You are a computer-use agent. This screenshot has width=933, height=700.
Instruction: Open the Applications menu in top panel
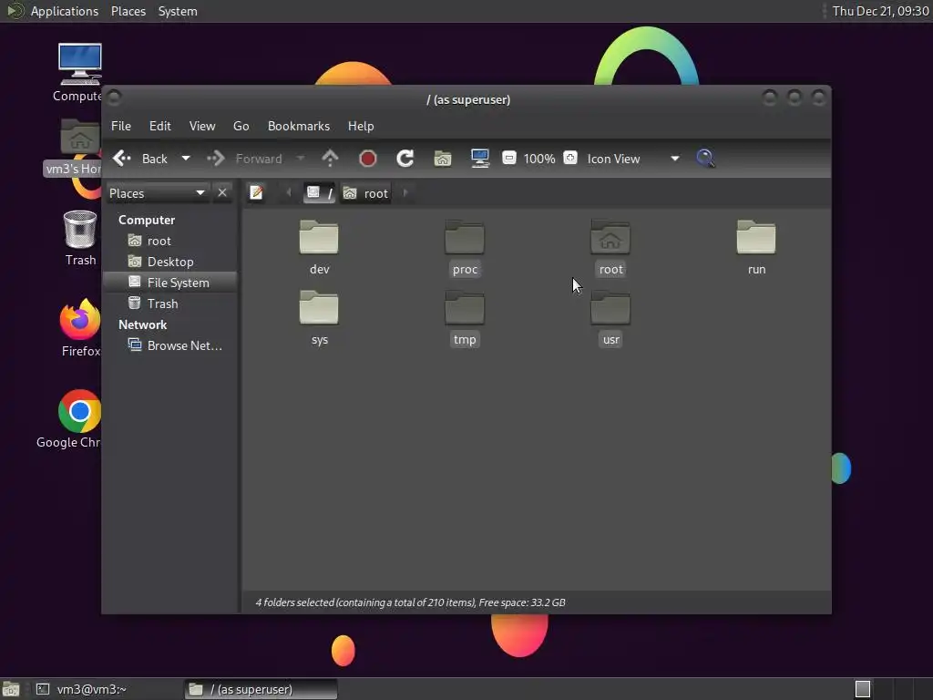[65, 11]
